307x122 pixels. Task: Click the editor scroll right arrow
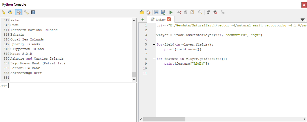coord(304,119)
